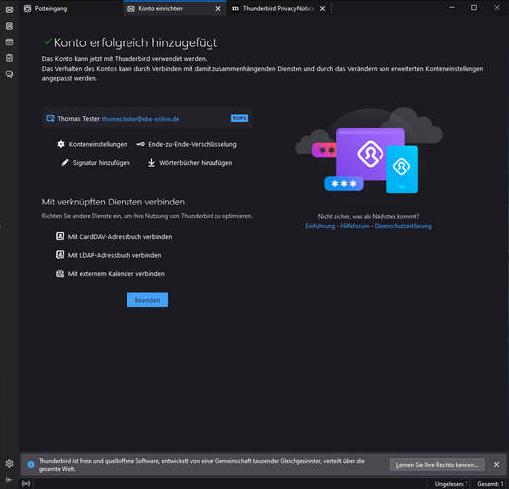Click the Mit verknüpften Diensten verbinden heading
The height and width of the screenshot is (489, 509).
[114, 202]
